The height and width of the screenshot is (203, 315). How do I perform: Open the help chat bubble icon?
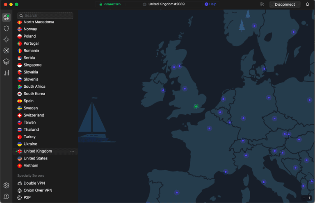pos(6,196)
